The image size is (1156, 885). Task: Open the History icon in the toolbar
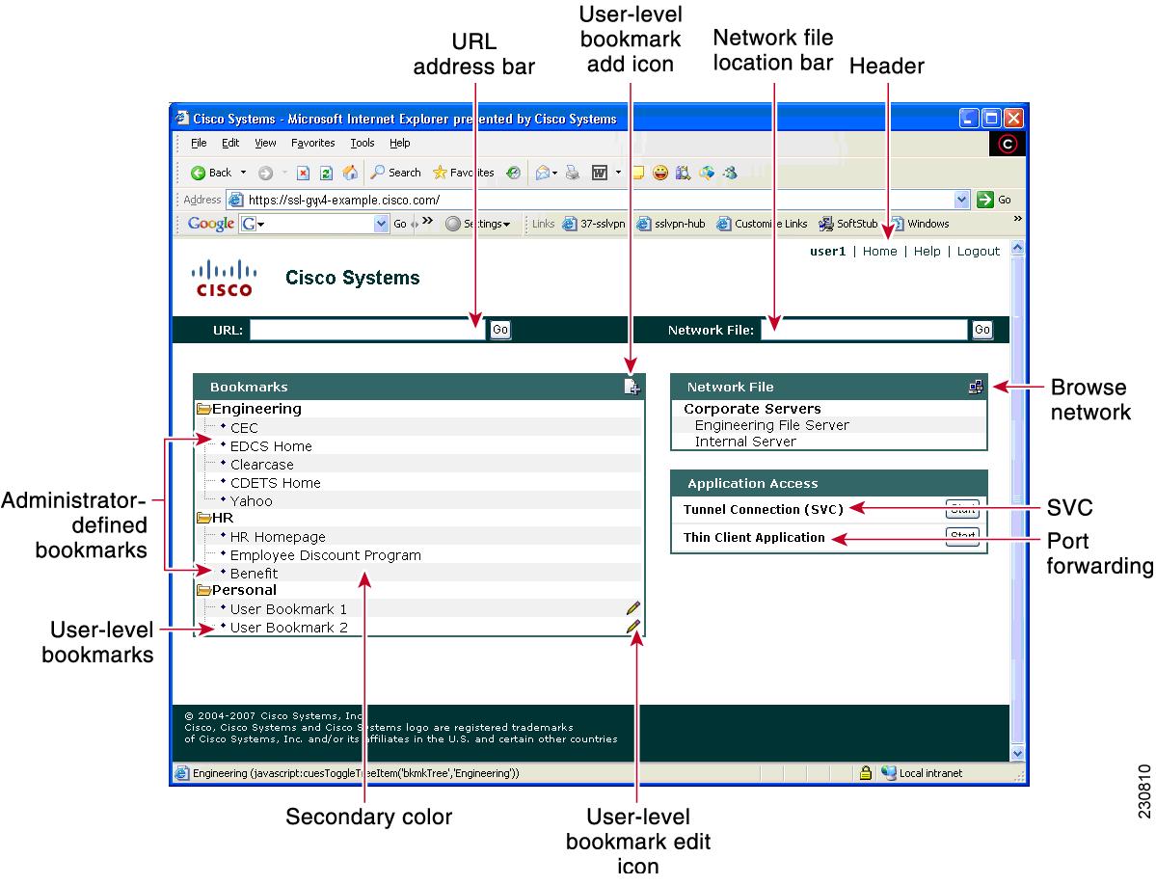point(513,173)
